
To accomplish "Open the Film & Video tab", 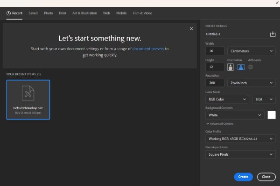I will coord(143,13).
